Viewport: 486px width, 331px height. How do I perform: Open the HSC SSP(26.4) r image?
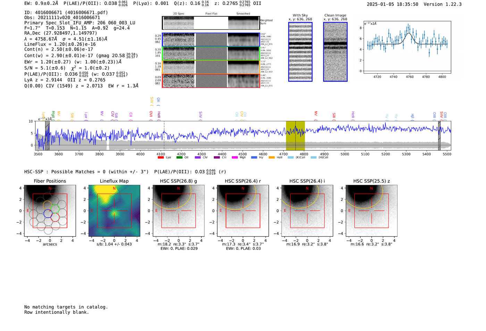tap(243, 211)
